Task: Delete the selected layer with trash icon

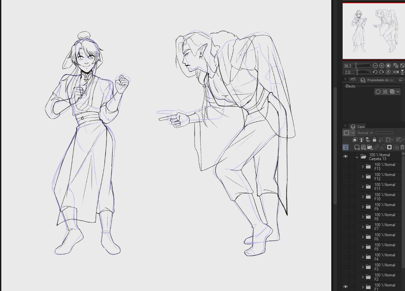Action: tap(402, 147)
